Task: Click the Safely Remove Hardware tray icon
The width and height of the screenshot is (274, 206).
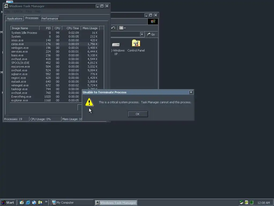Action: coord(242,203)
